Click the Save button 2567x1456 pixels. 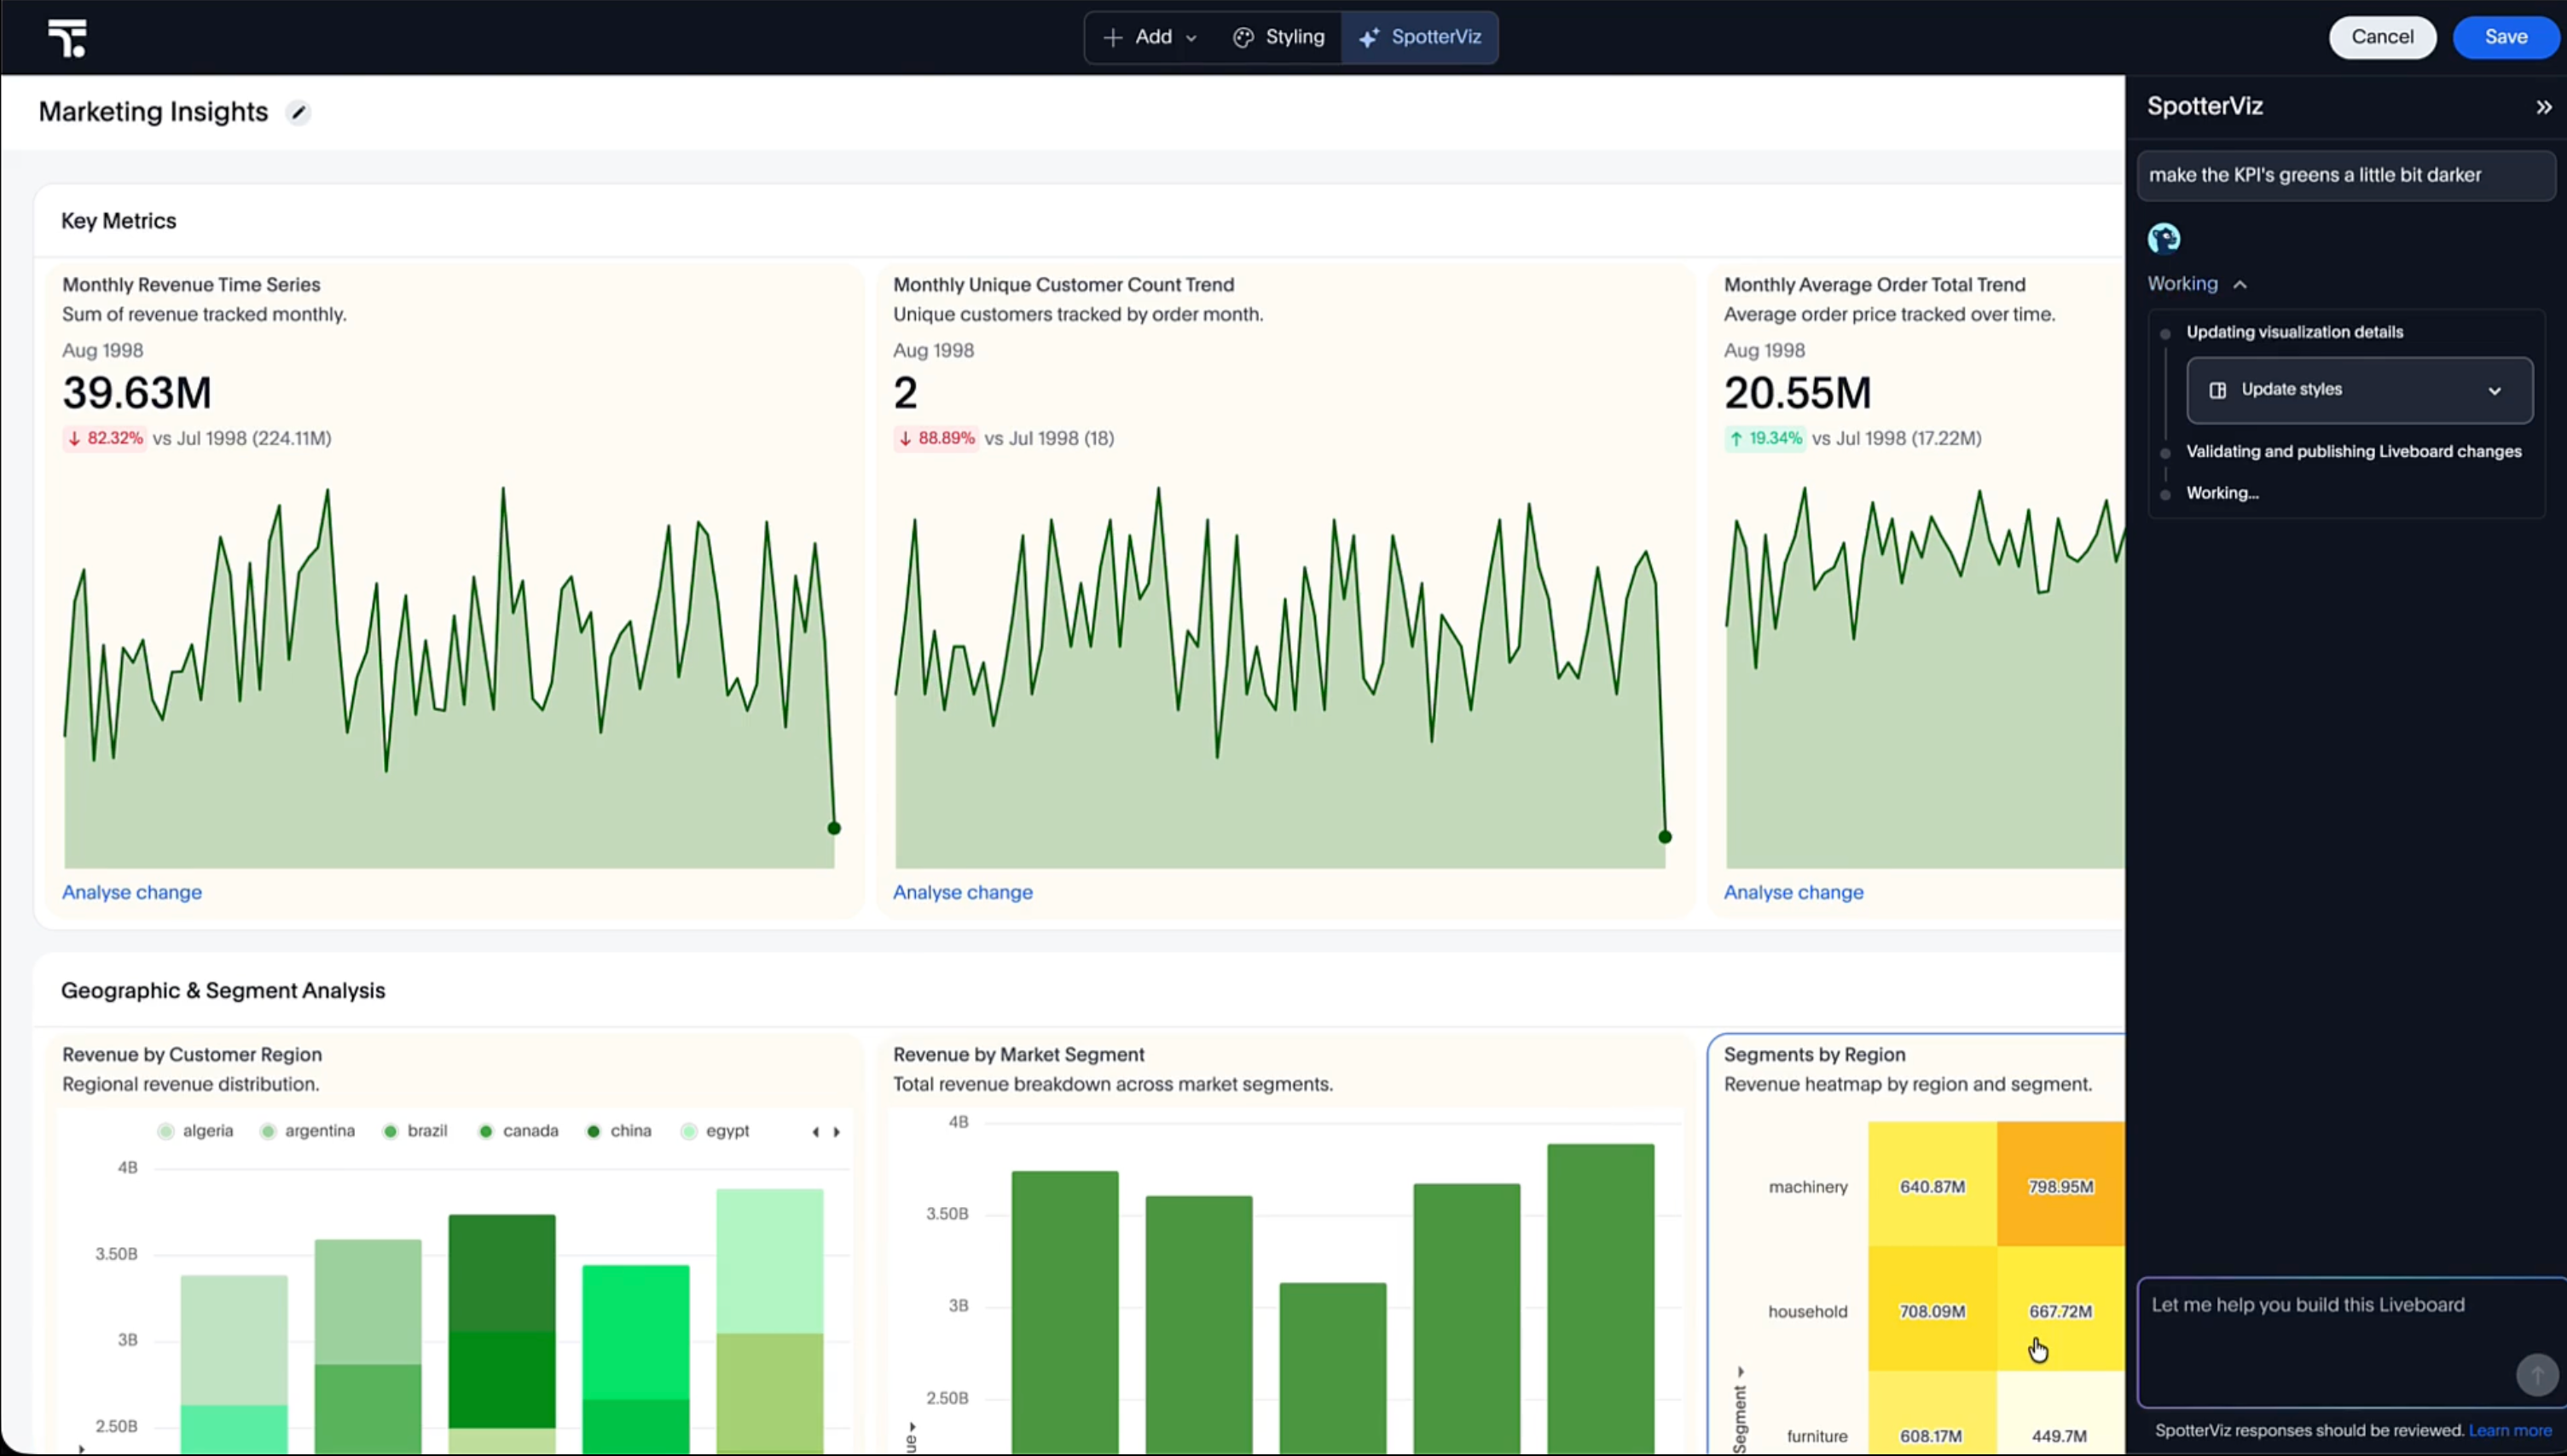pos(2505,37)
